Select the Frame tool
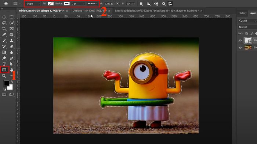257x144 pixels. [x=11, y=29]
